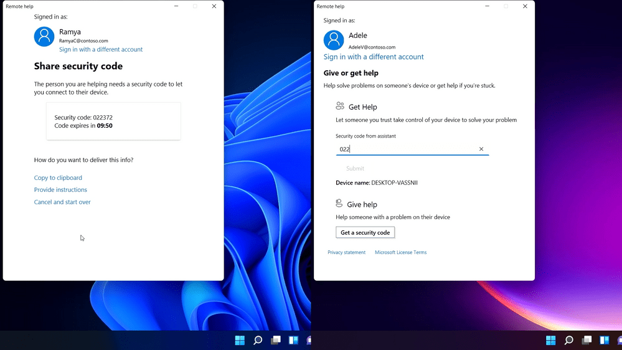Click Adele's profile avatar icon
622x350 pixels.
coord(334,40)
